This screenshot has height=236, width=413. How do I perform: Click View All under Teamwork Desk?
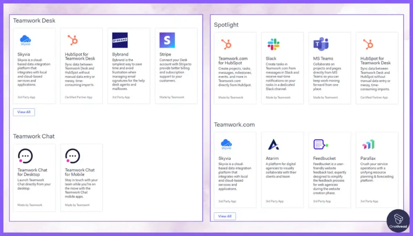24,112
